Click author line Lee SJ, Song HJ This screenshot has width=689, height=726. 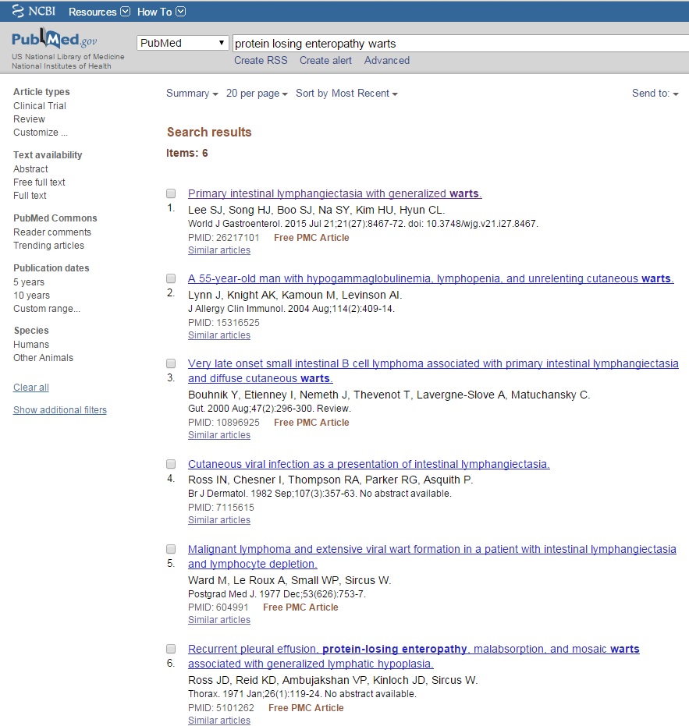coord(317,210)
